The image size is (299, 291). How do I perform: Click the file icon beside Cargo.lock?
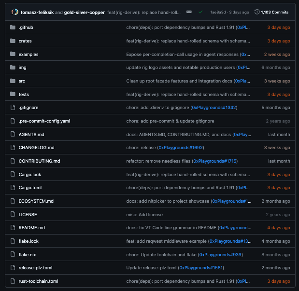13,174
